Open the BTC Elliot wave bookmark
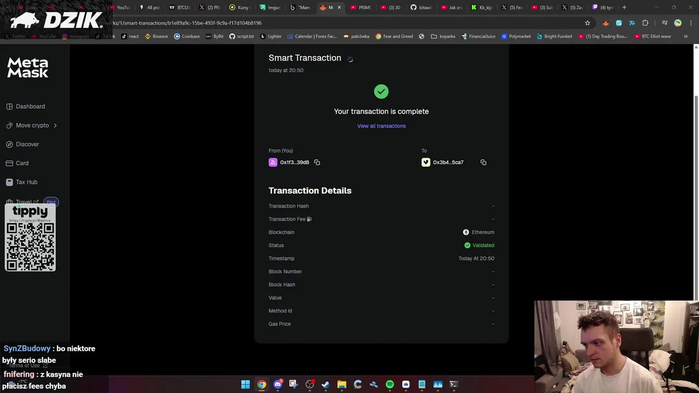Viewport: 699px width, 393px height. click(653, 37)
